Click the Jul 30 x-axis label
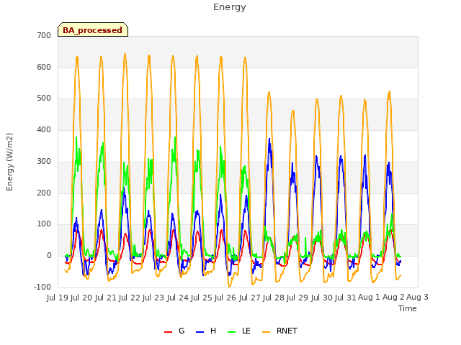This screenshot has width=461, height=345. click(322, 298)
